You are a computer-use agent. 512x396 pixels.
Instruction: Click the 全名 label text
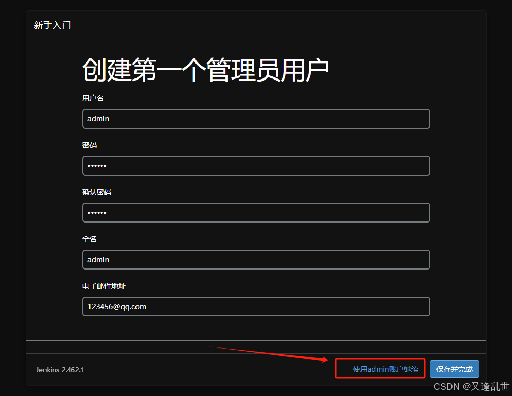89,239
